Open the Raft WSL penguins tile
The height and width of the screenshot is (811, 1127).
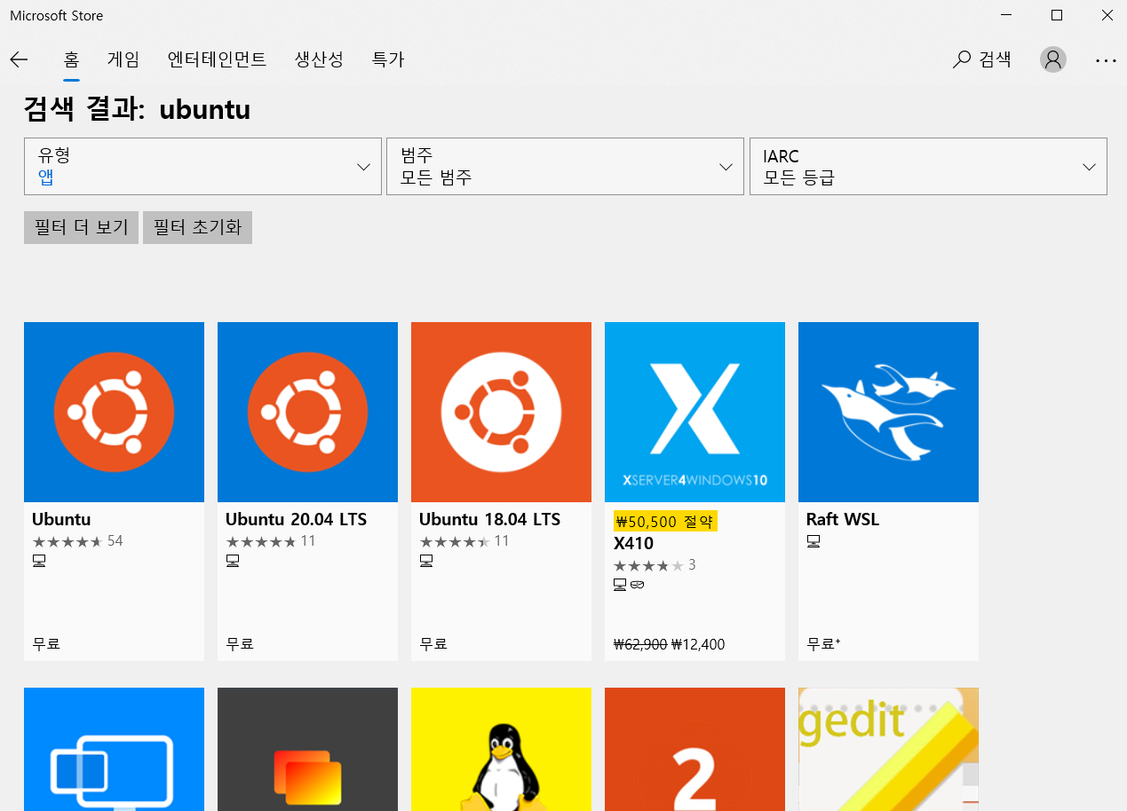[888, 412]
